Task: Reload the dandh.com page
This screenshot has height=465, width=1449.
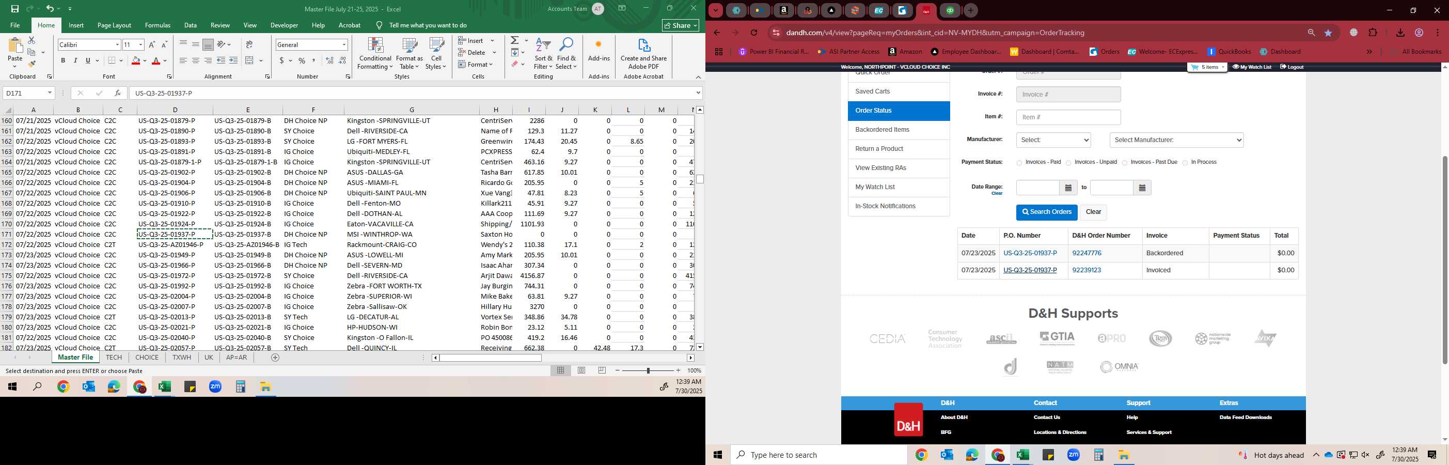Action: 754,33
